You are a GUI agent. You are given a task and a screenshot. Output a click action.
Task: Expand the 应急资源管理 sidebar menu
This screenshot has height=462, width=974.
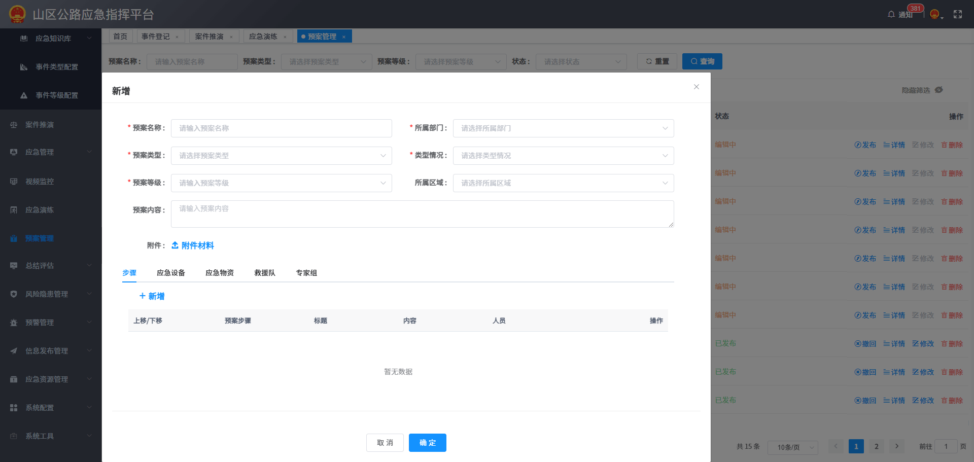click(47, 379)
